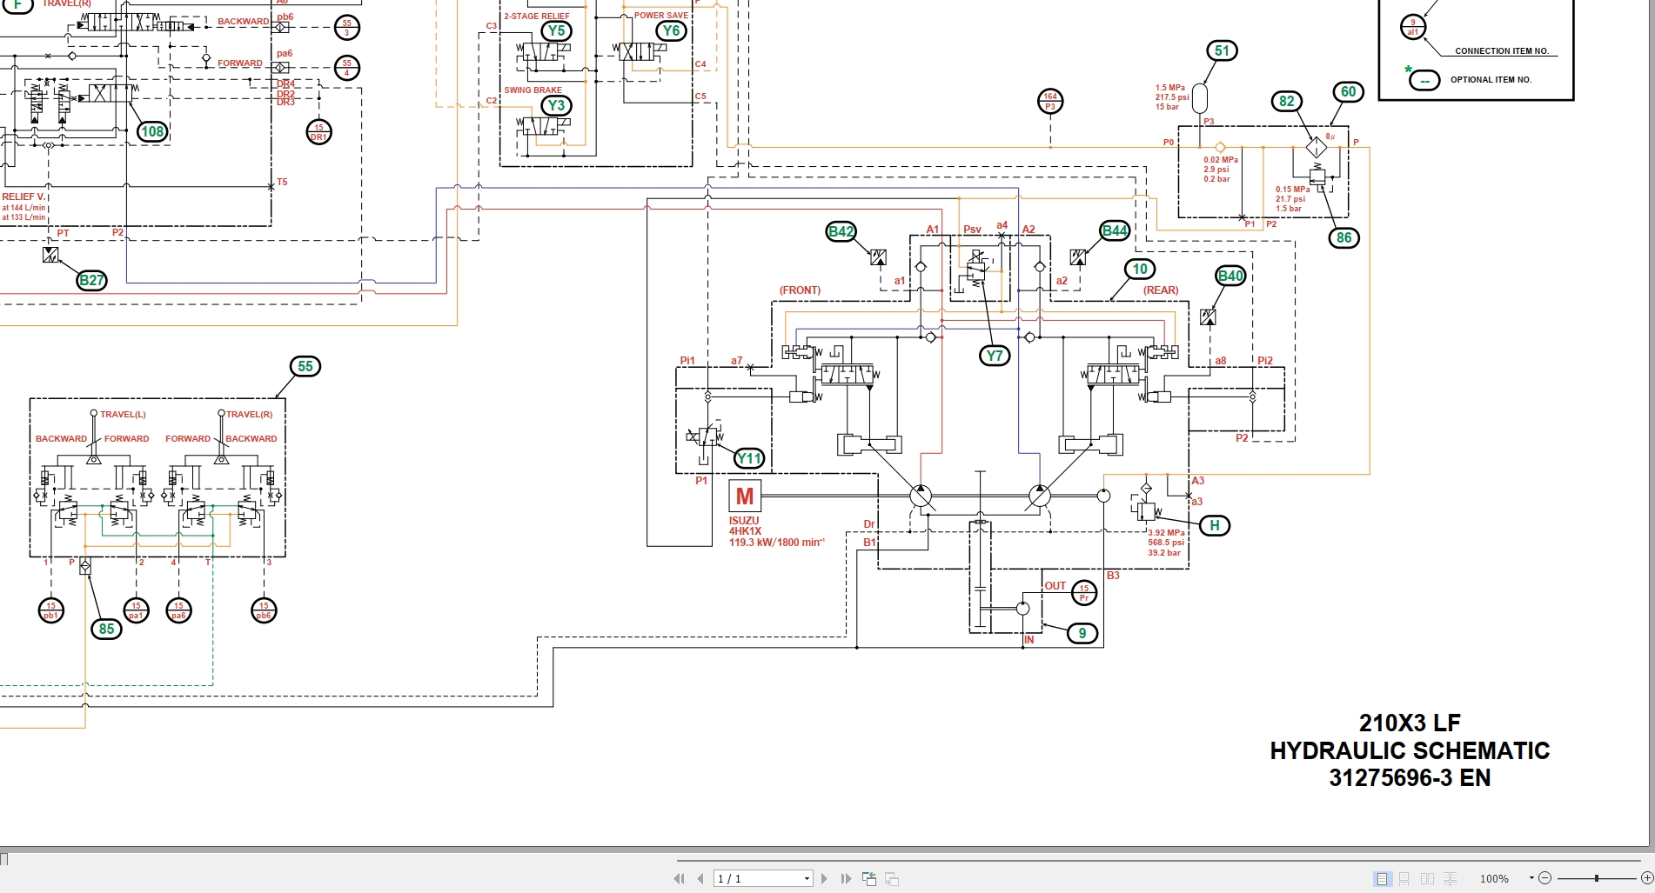1655x893 pixels.
Task: Open the zoom level dropdown
Action: [x=1530, y=877]
